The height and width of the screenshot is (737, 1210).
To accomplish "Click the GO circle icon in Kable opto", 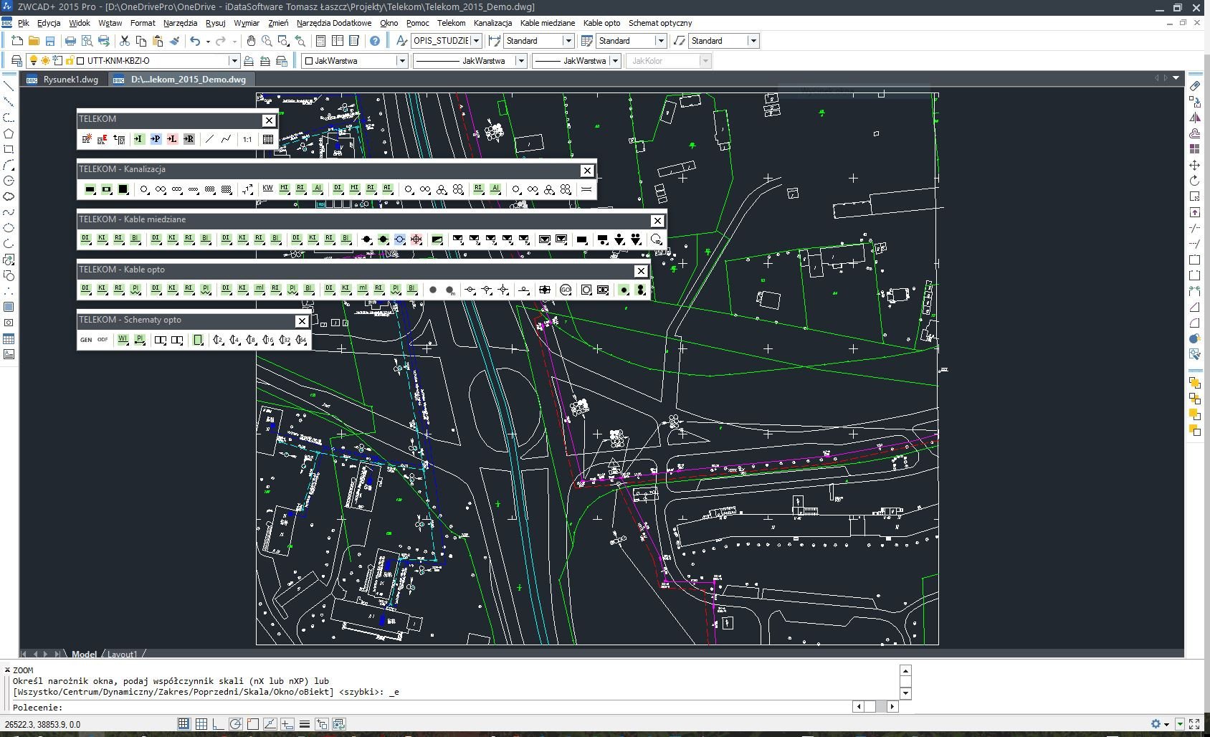I will 566,290.
